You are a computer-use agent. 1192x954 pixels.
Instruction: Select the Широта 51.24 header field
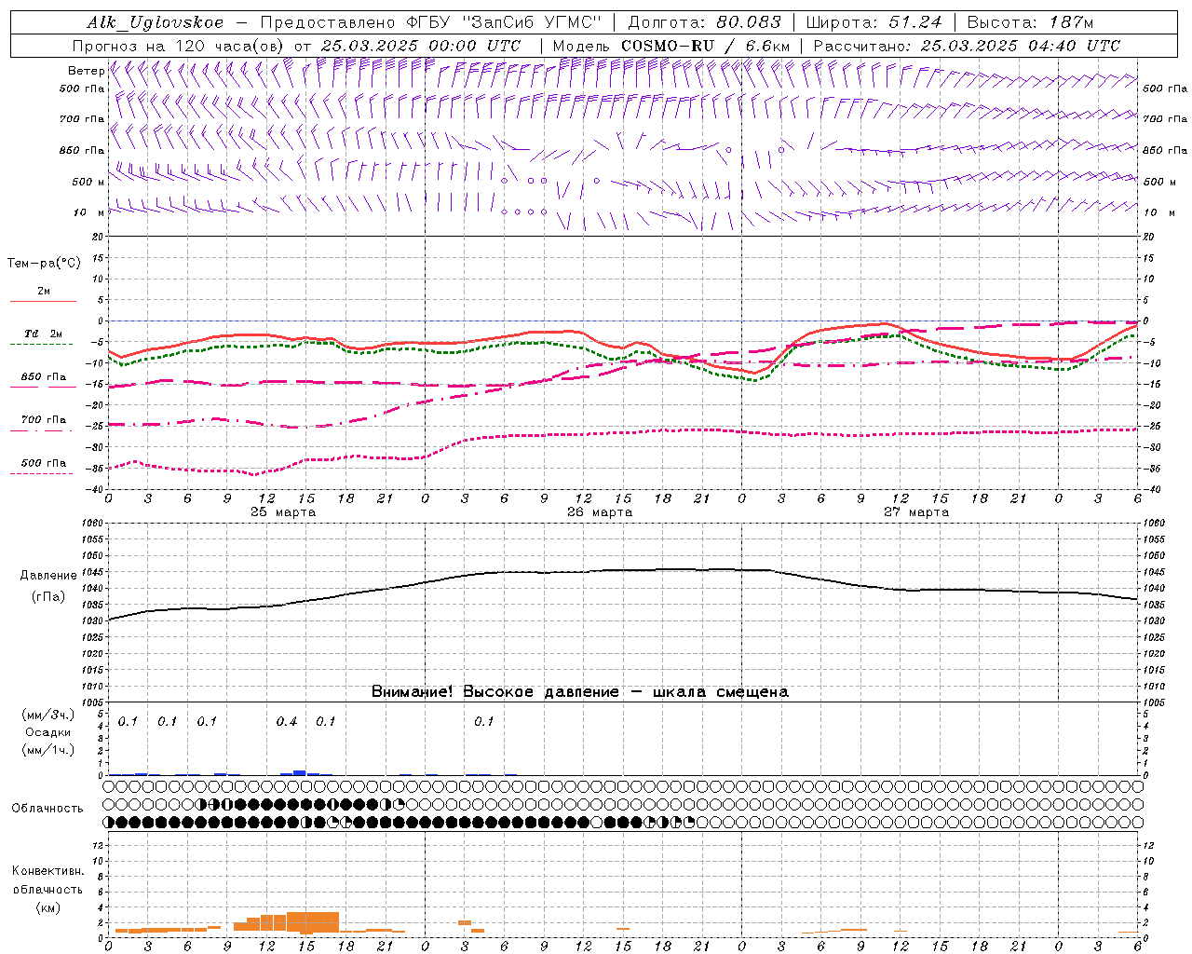coord(874,22)
